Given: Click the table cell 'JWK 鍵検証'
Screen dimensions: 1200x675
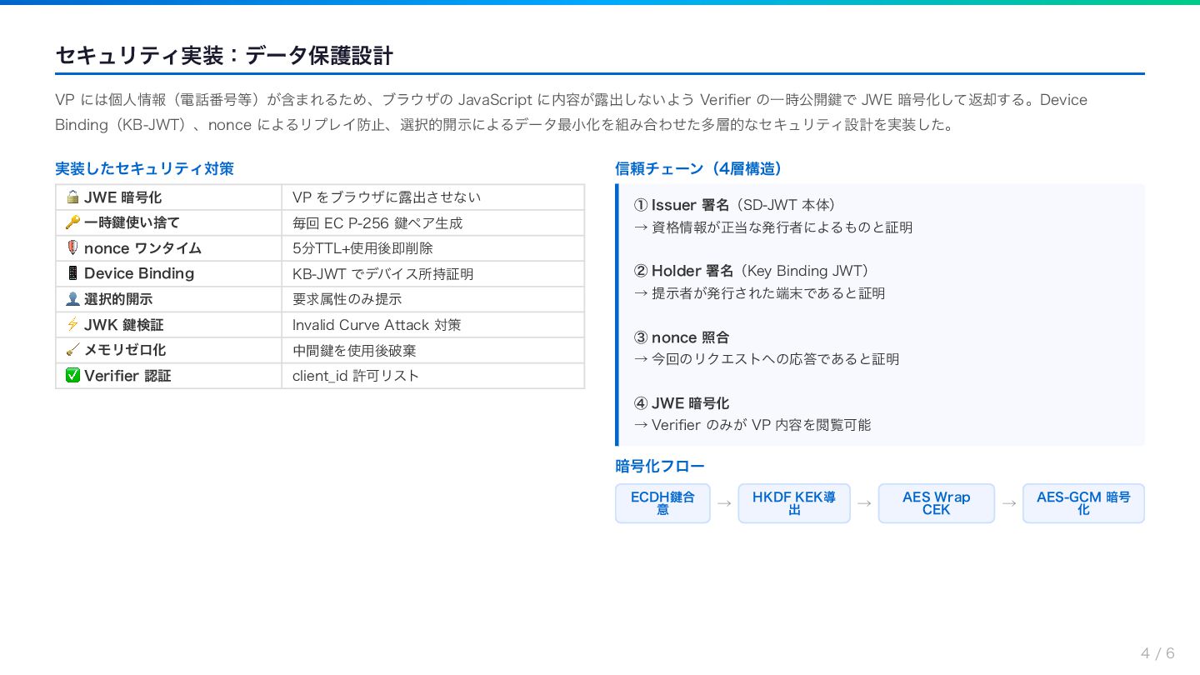Looking at the screenshot, I should click(x=169, y=325).
